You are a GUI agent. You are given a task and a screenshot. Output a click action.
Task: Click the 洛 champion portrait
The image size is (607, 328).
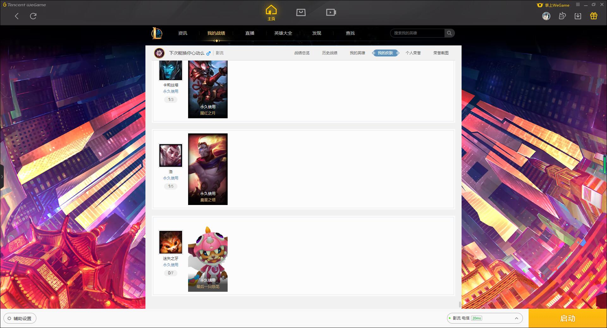coord(171,155)
